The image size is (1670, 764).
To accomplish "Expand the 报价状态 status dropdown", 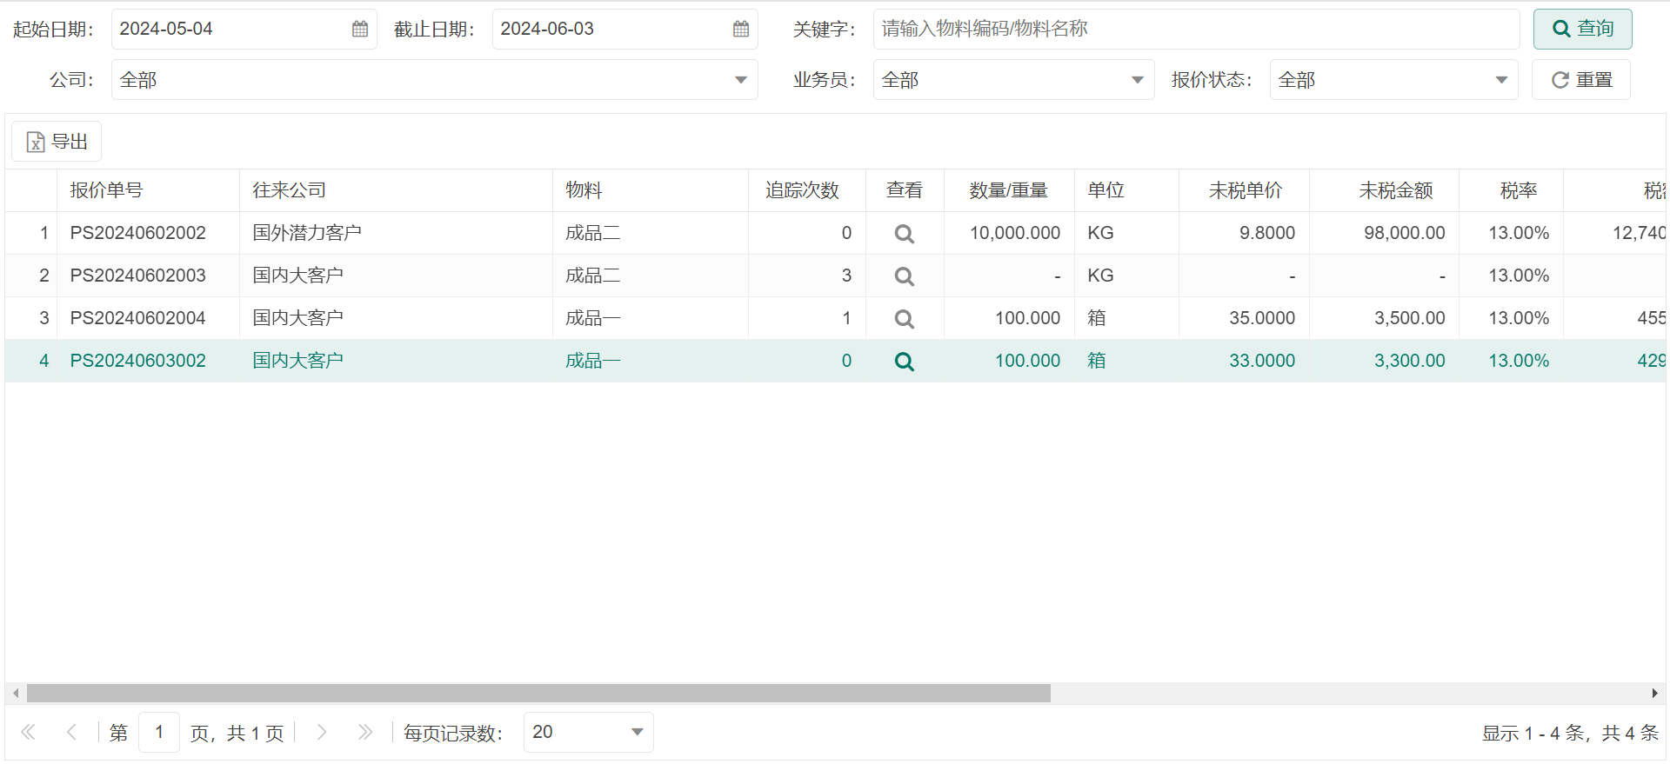I will (x=1500, y=80).
